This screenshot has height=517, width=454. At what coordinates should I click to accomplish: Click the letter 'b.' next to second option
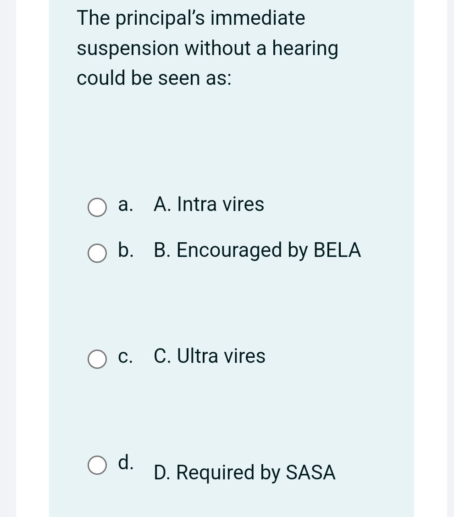[x=125, y=250]
